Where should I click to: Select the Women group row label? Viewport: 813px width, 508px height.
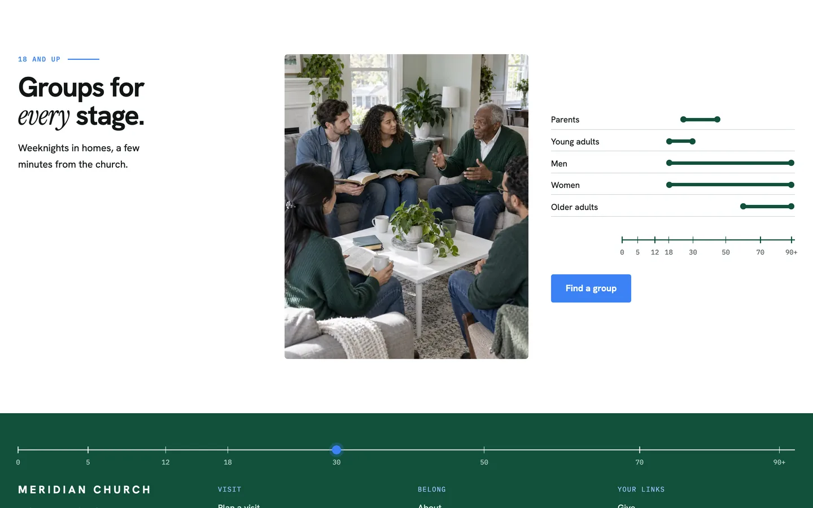click(x=565, y=185)
